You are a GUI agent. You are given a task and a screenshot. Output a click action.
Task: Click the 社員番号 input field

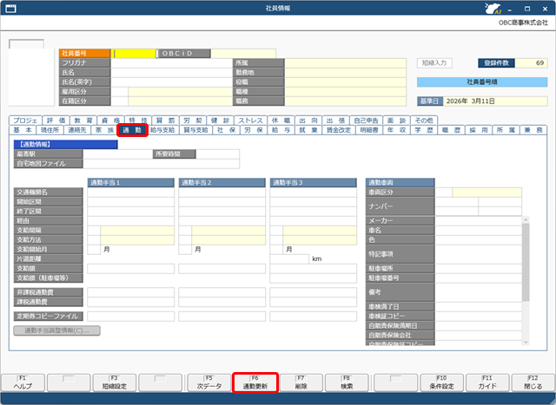point(134,53)
